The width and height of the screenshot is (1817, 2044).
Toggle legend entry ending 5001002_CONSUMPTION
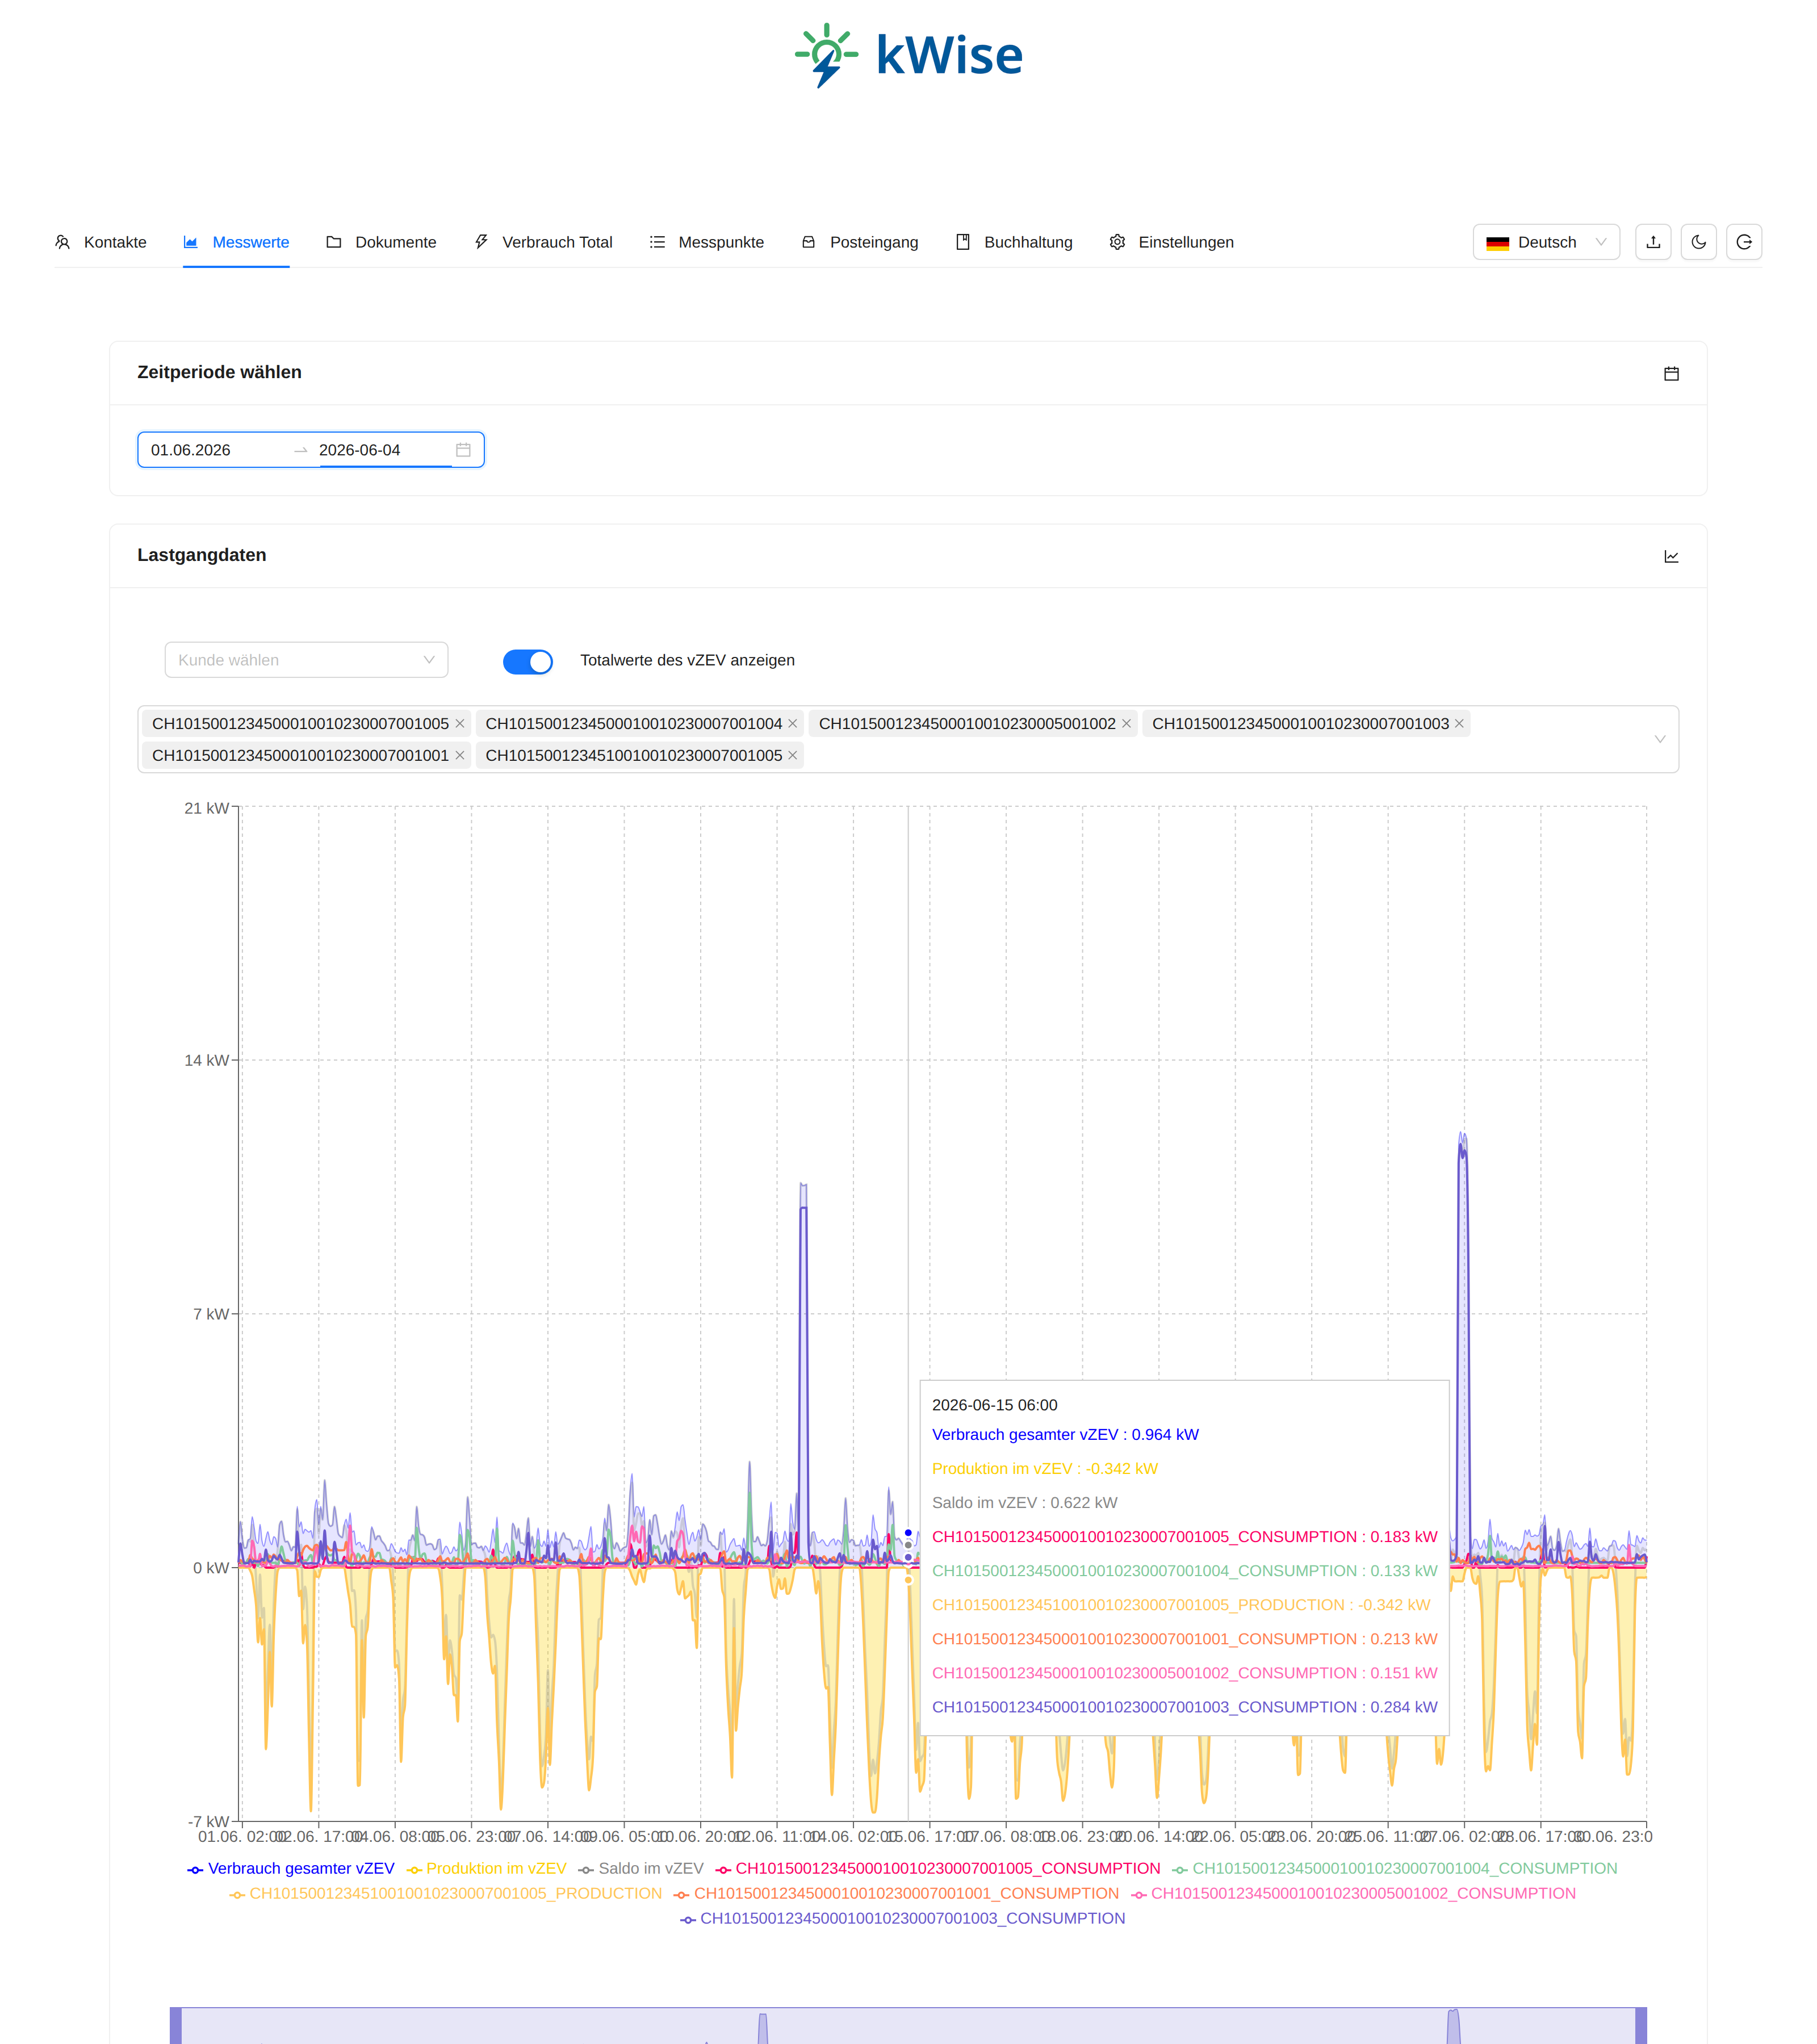(1353, 1893)
